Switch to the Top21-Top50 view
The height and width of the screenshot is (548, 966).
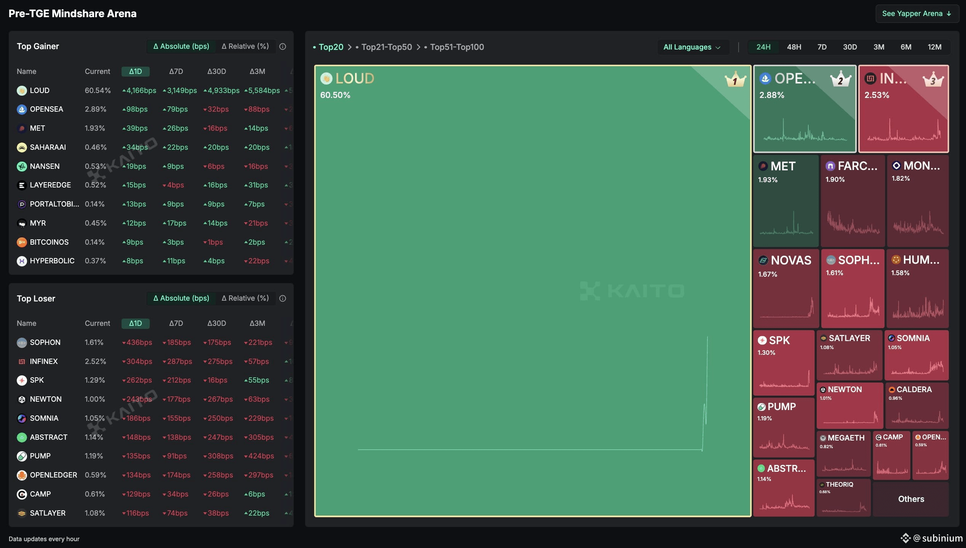point(386,47)
